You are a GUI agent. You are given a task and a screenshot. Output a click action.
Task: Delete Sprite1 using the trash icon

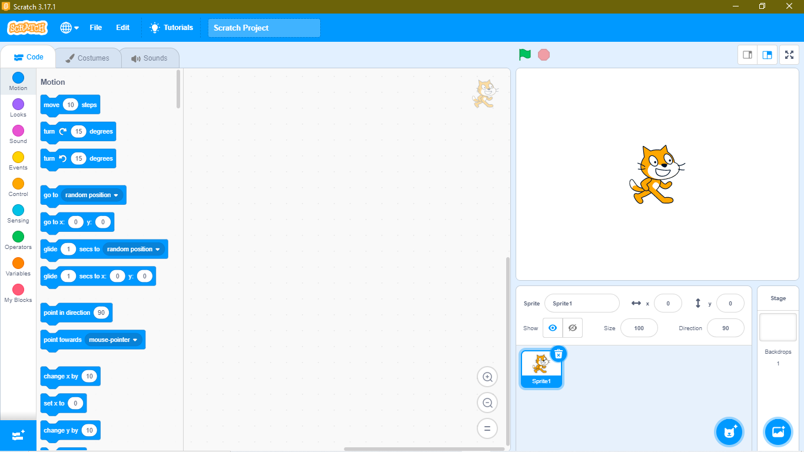tap(559, 354)
